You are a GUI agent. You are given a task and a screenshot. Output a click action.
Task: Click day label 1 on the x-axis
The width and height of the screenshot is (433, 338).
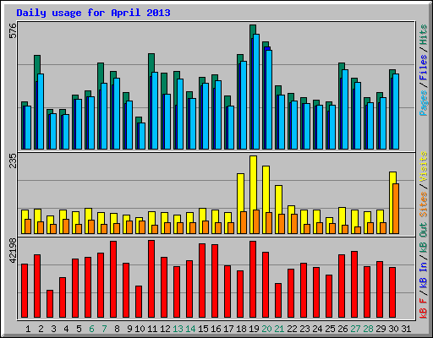[x=28, y=329]
